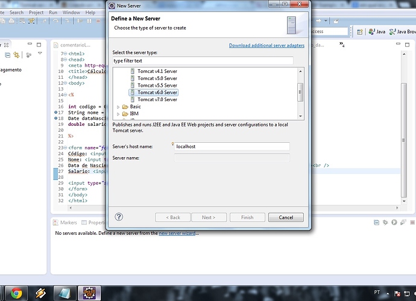The image size is (416, 301).
Task: Open Google Chrome from the taskbar
Action: (16, 293)
